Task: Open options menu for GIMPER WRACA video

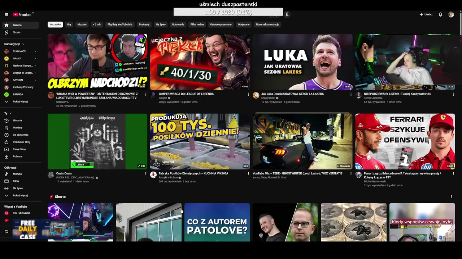Action: pyautogui.click(x=248, y=94)
